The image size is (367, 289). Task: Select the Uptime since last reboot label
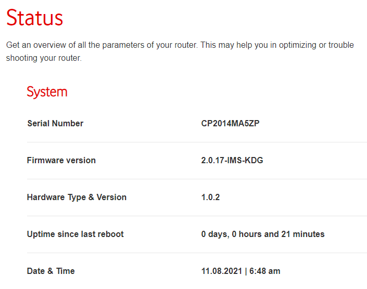click(x=75, y=234)
